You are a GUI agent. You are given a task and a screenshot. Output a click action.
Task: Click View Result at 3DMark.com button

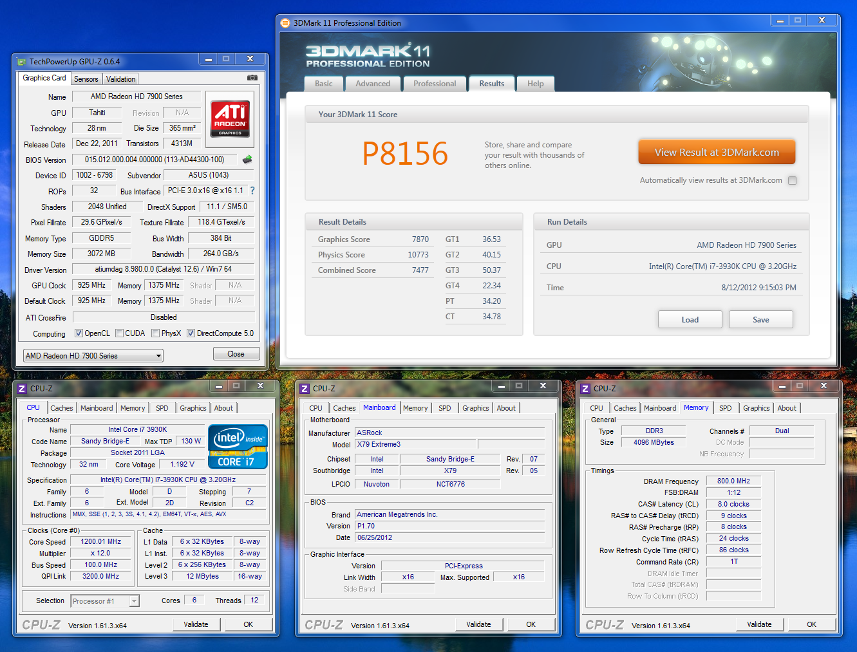coord(717,153)
